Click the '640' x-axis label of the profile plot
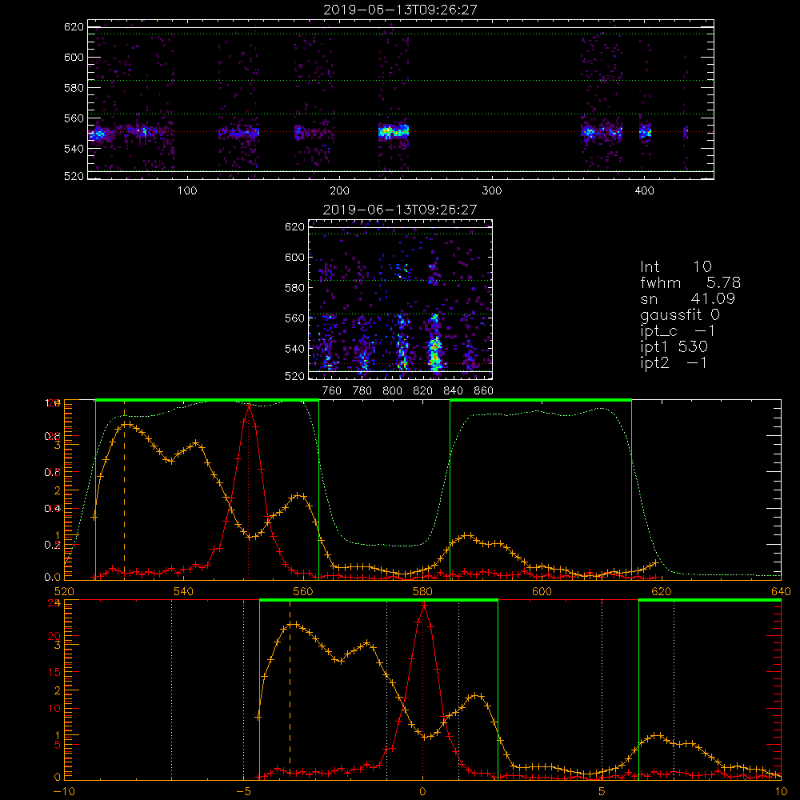 (x=781, y=592)
